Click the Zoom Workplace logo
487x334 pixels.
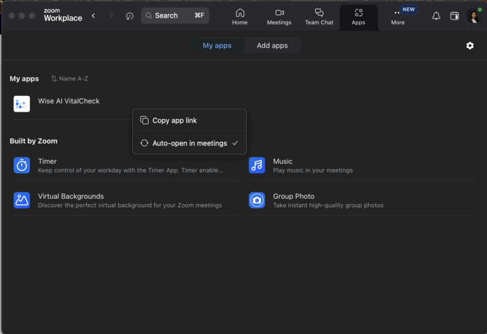click(x=63, y=15)
